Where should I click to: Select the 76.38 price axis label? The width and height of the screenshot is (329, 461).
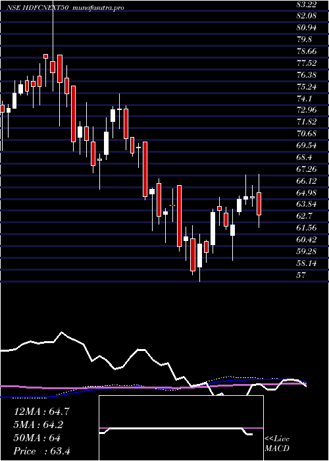click(307, 74)
